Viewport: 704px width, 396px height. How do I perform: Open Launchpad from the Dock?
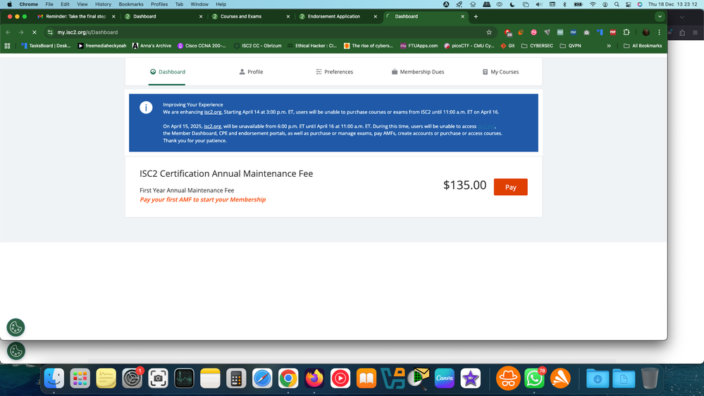(x=80, y=378)
